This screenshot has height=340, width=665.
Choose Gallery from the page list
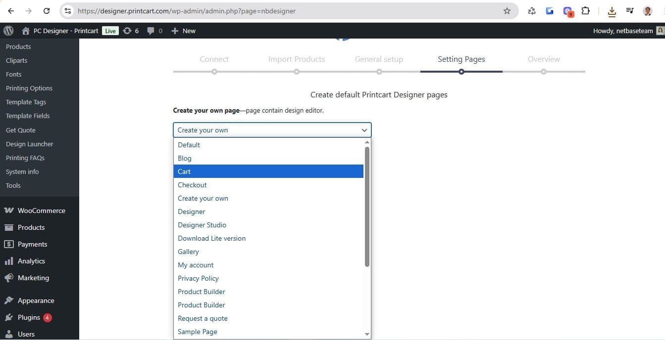pyautogui.click(x=268, y=252)
